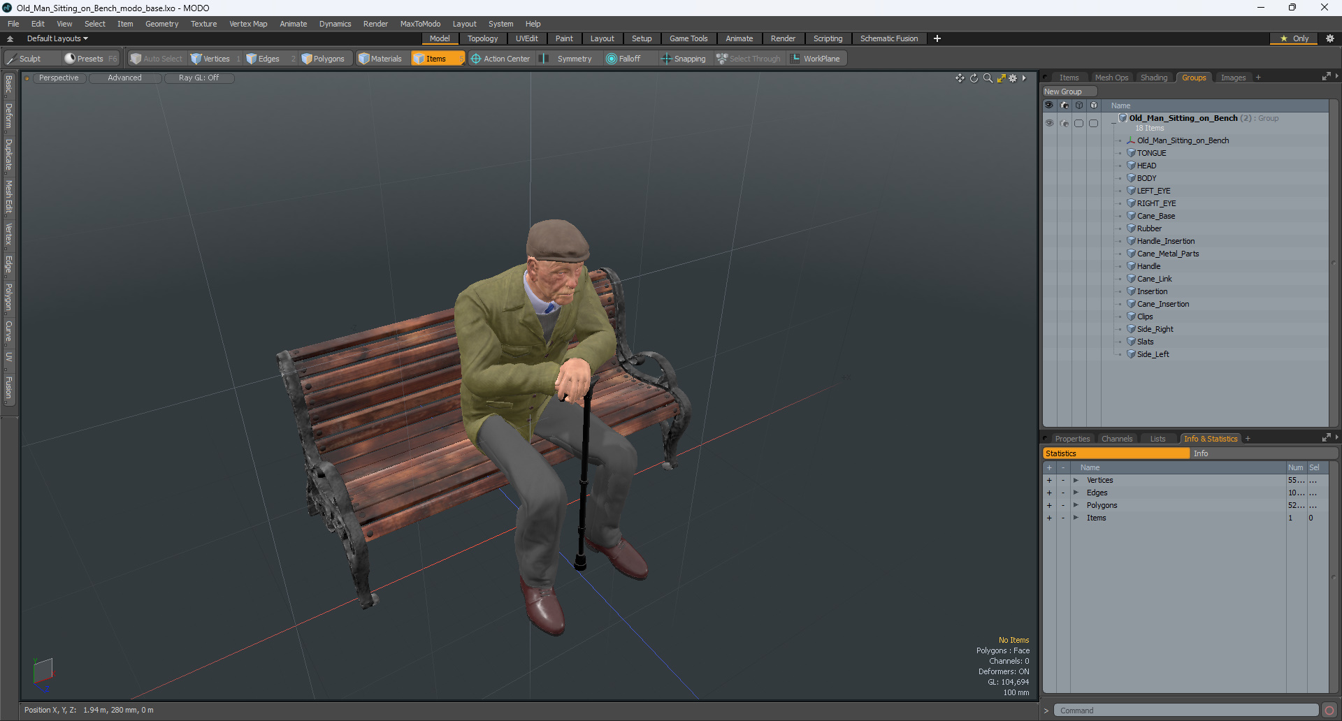Open the Presets browser
The width and height of the screenshot is (1342, 721).
91,59
